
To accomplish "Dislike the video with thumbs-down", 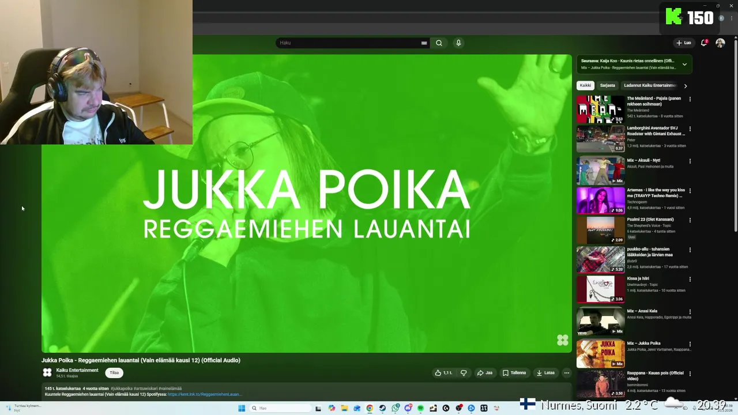I will coord(464,373).
